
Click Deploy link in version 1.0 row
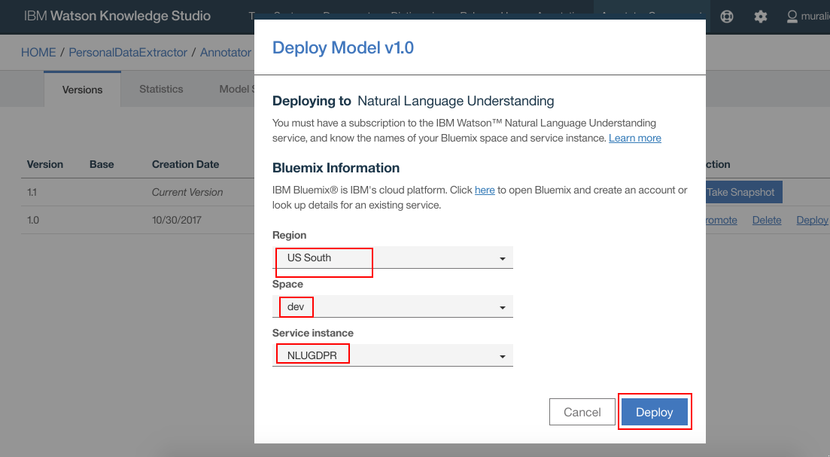coord(812,221)
